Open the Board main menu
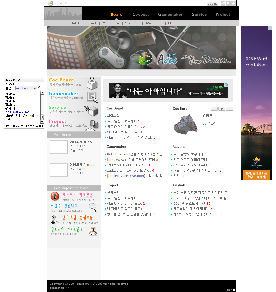276x292 pixels. click(117, 14)
